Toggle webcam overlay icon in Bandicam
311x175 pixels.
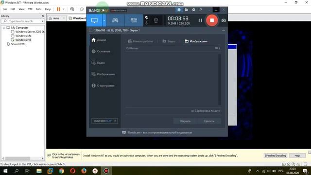point(156,20)
